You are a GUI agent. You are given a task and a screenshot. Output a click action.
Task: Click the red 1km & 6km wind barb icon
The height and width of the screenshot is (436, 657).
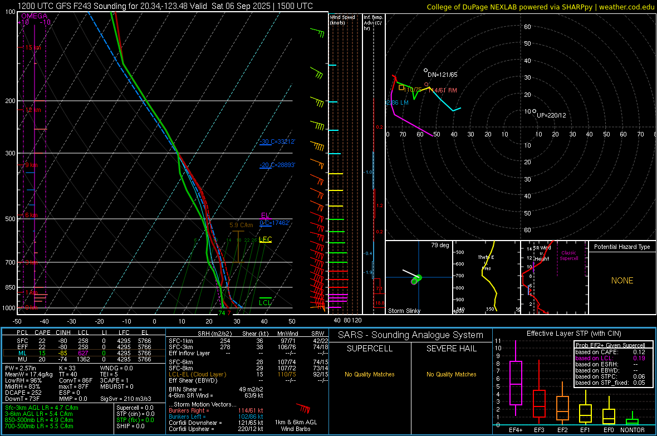pyautogui.click(x=303, y=408)
